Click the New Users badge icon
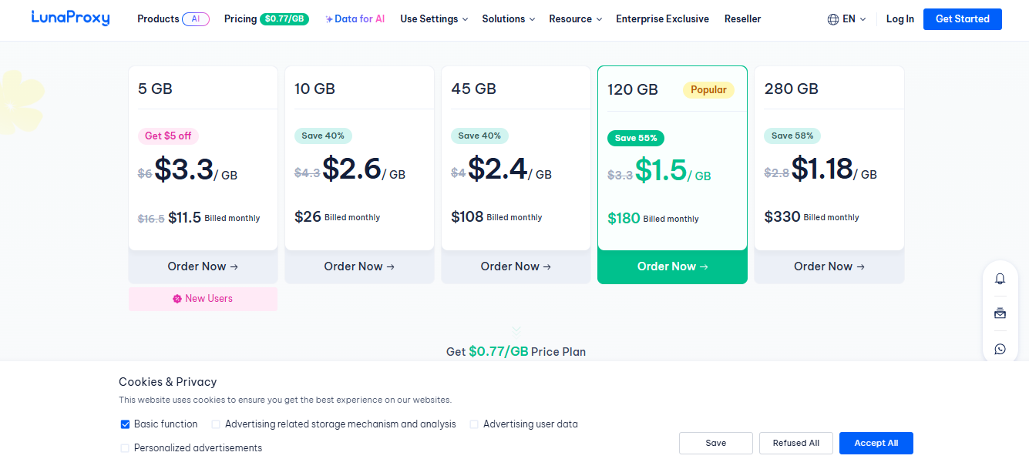The height and width of the screenshot is (459, 1029). [177, 299]
